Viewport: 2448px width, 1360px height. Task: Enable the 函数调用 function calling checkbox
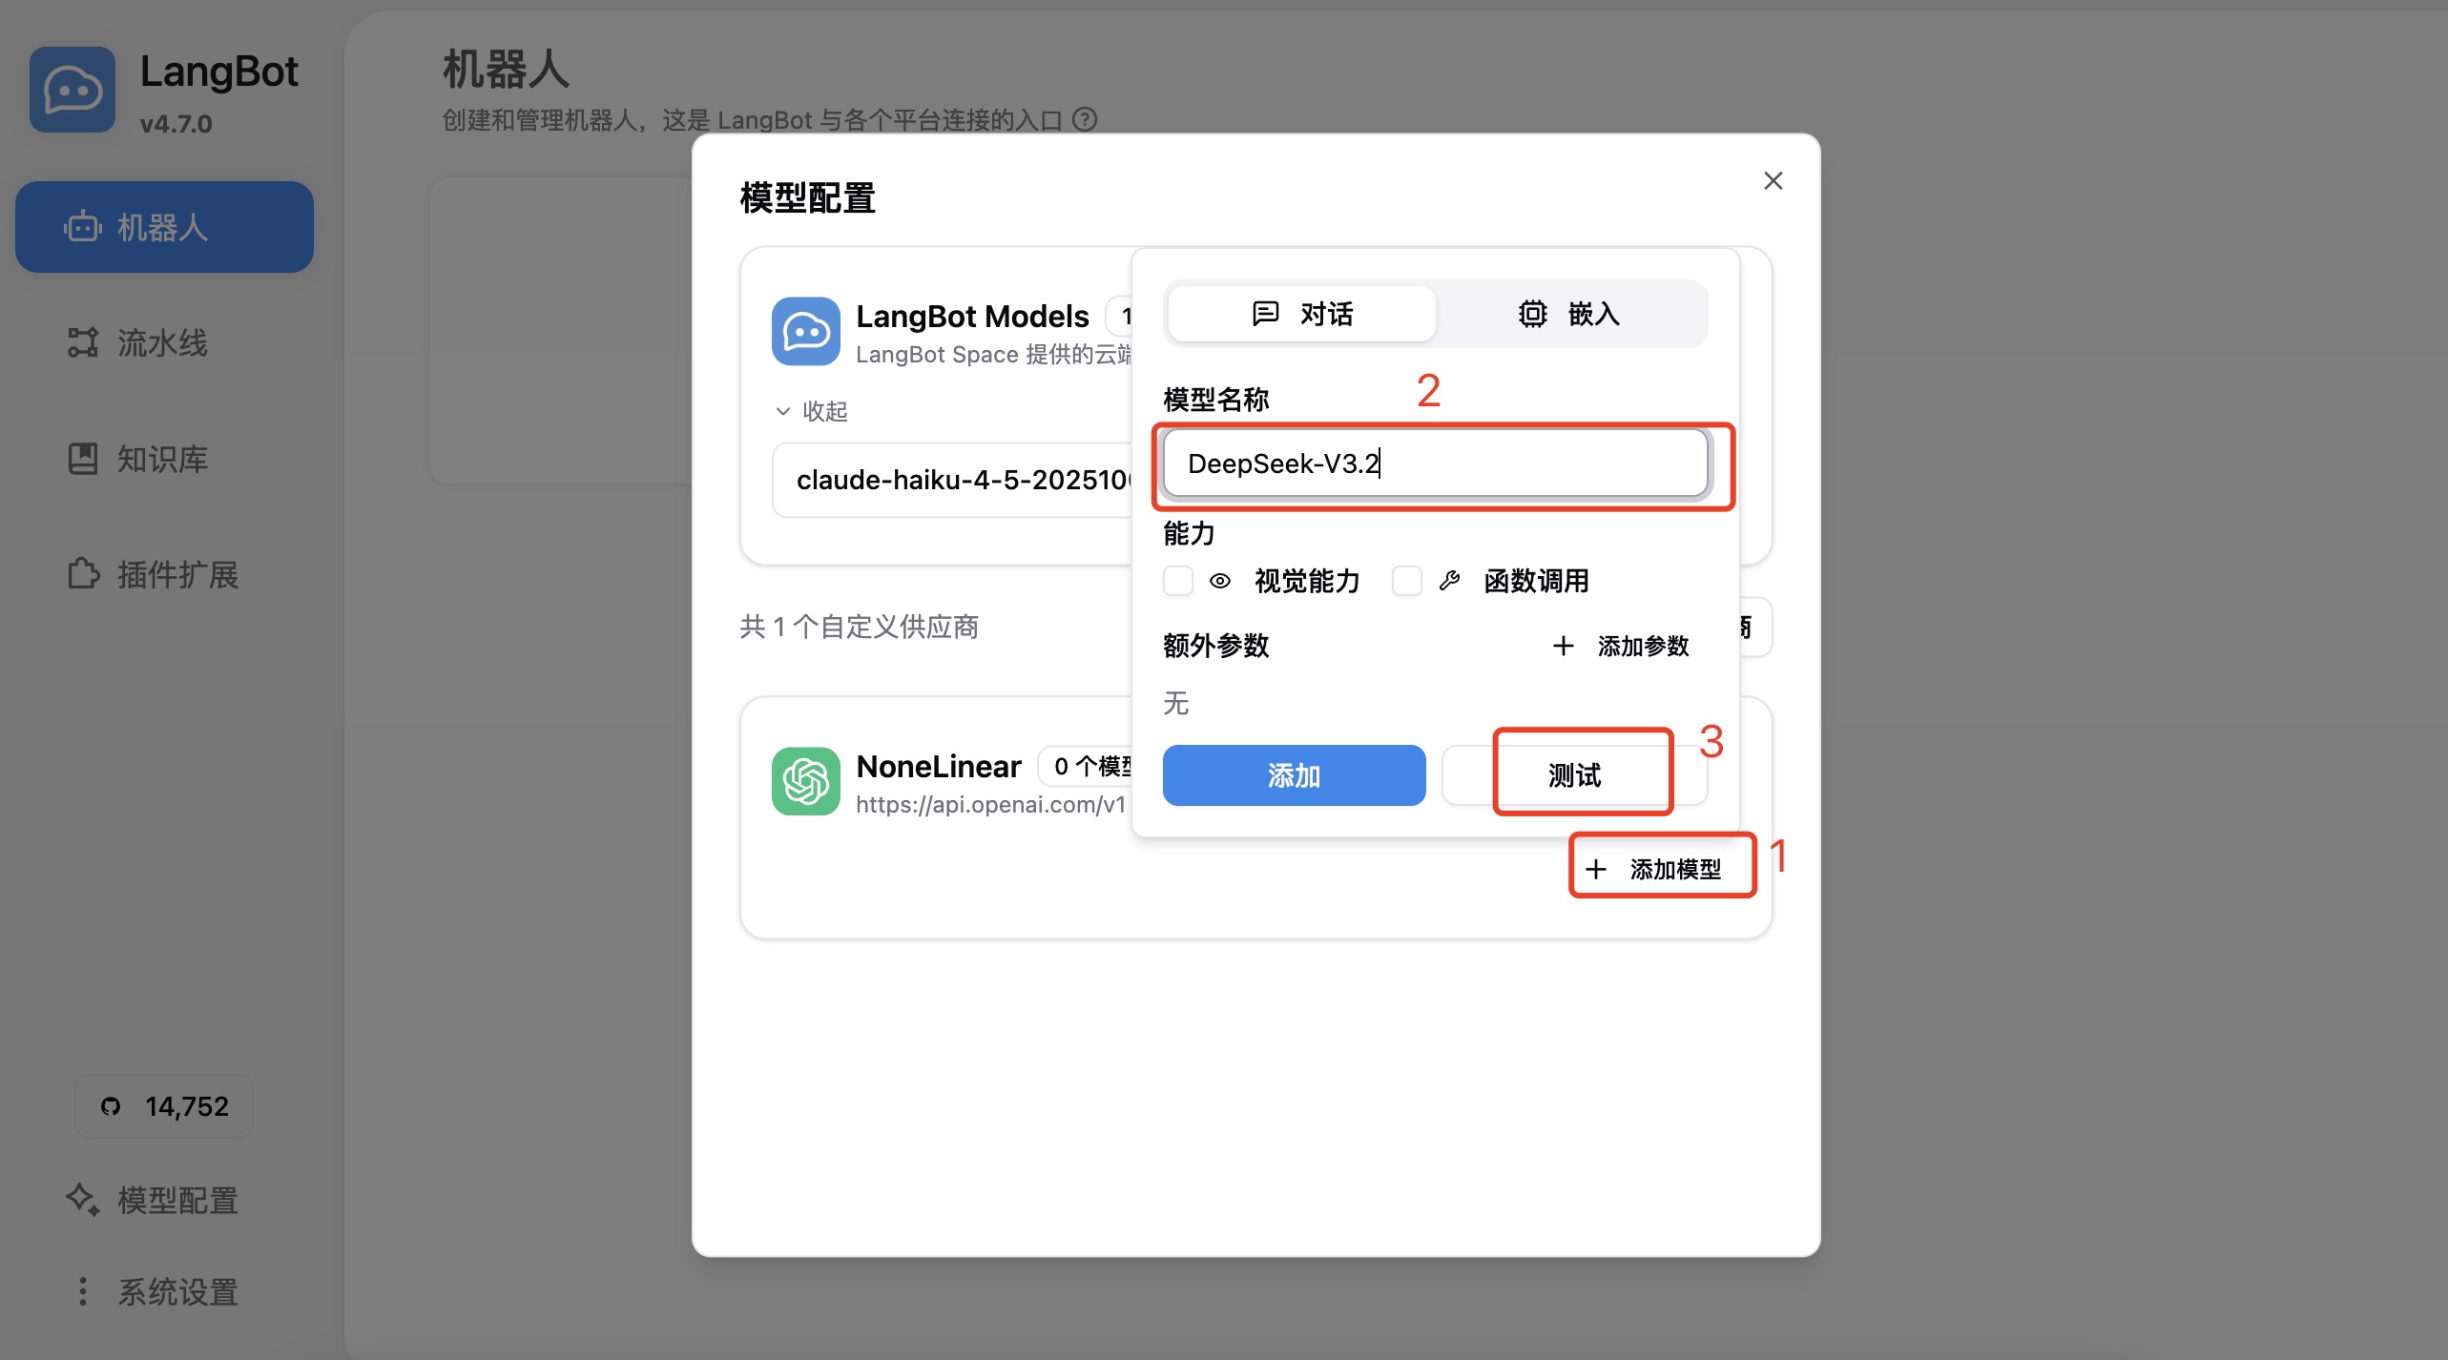[x=1406, y=581]
